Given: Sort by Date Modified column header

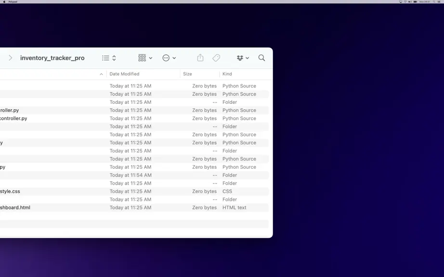Looking at the screenshot, I should [x=124, y=74].
